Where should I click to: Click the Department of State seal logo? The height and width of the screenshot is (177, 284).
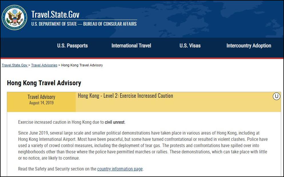pos(15,17)
